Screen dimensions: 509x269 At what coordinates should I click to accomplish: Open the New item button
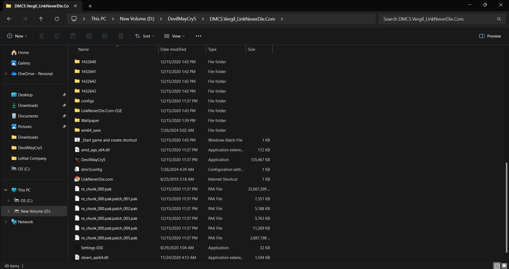point(17,36)
